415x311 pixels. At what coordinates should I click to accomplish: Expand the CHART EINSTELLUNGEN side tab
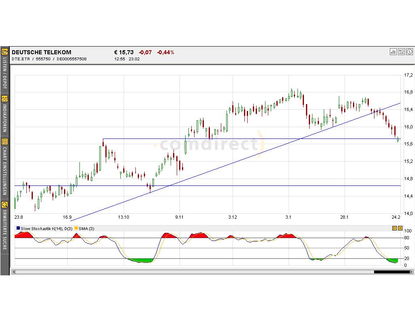pyautogui.click(x=5, y=172)
